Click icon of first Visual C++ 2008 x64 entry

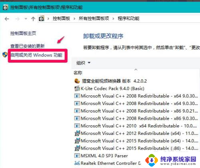tap(77, 96)
